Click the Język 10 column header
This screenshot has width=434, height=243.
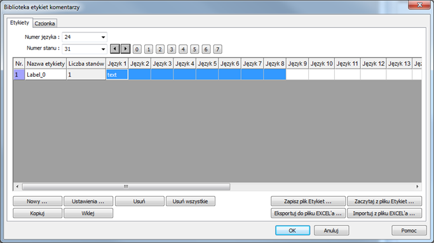[x=322, y=63]
